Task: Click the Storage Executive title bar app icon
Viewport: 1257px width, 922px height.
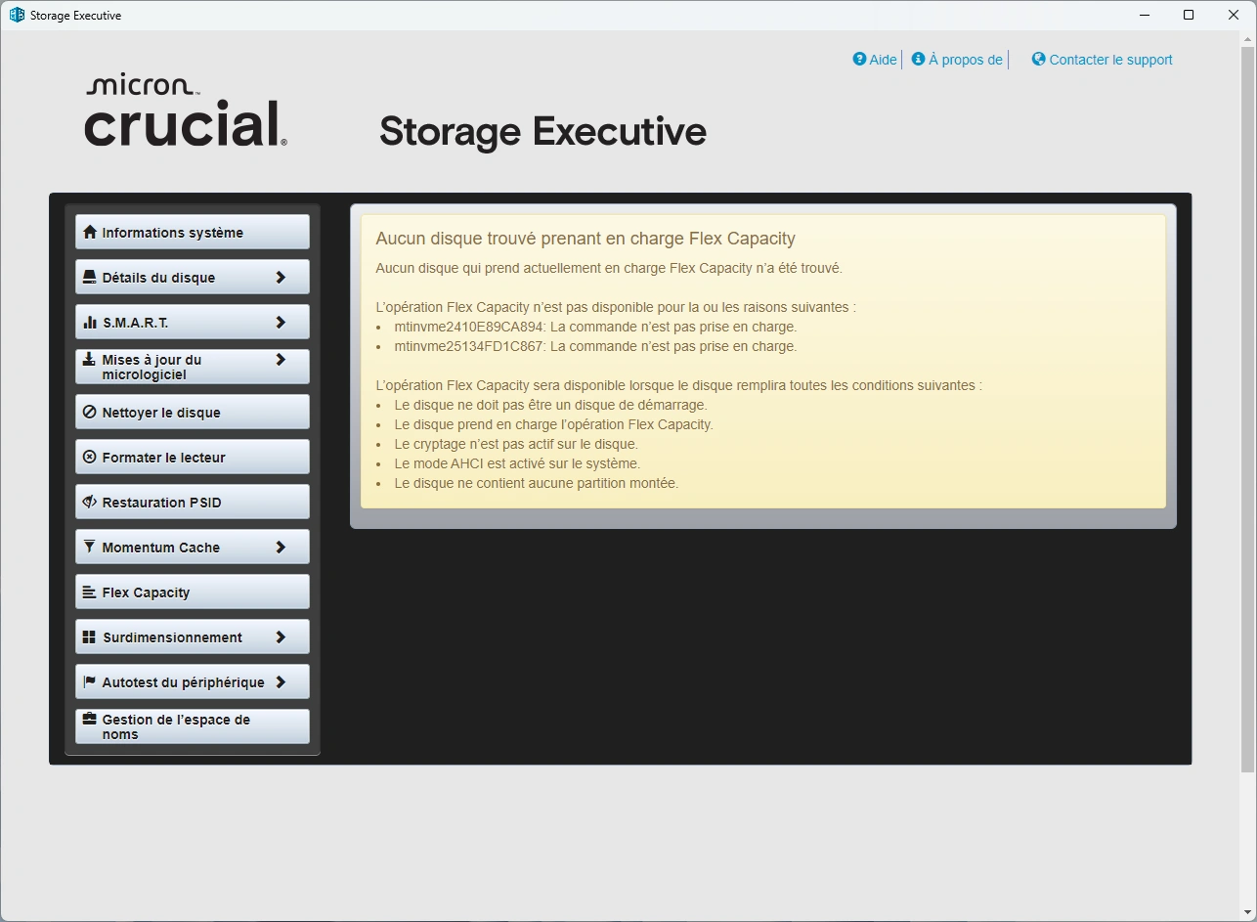Action: (x=17, y=15)
